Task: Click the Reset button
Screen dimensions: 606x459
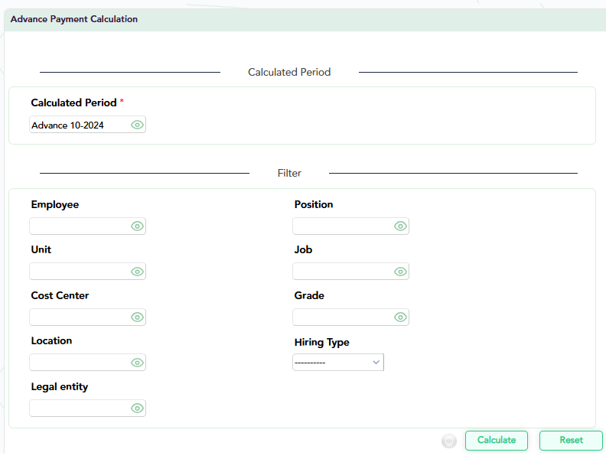Action: (571, 441)
